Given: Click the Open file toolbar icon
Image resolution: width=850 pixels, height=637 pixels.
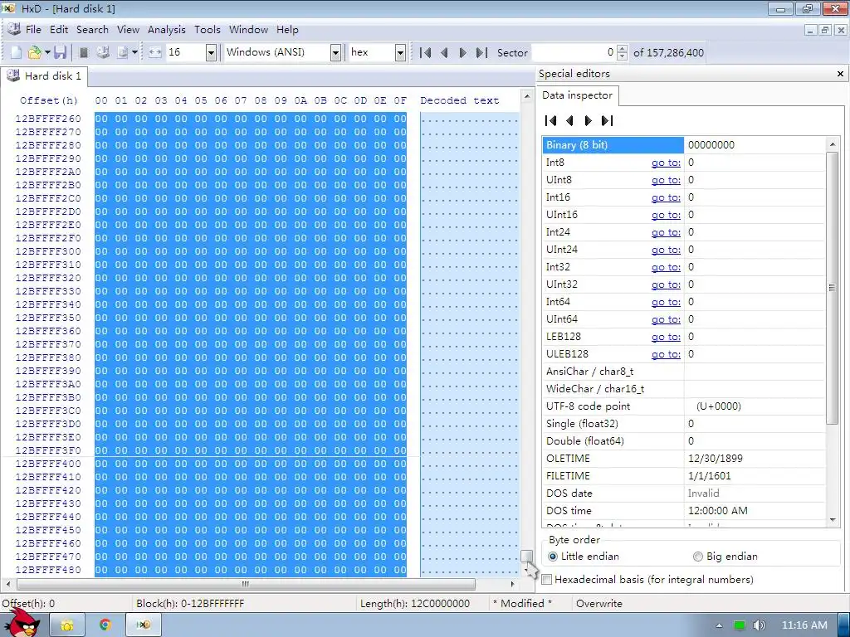Looking at the screenshot, I should (x=34, y=52).
